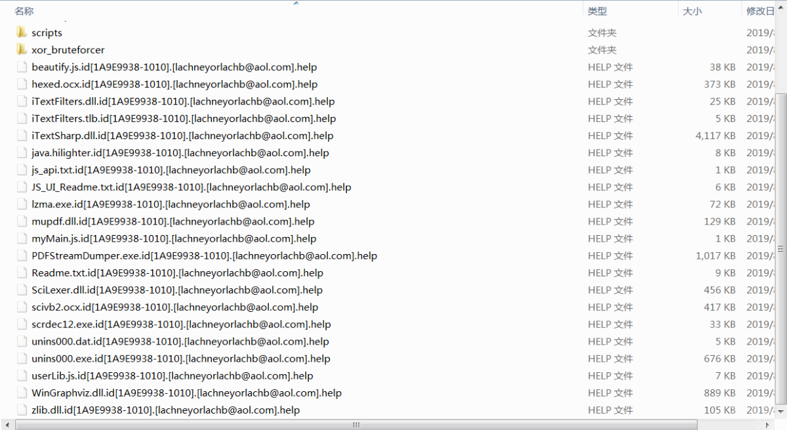Select file name iTextSharp.dll.id[1A9E9938-1010] help file
Image resolution: width=787 pixels, height=430 pixels.
[182, 135]
